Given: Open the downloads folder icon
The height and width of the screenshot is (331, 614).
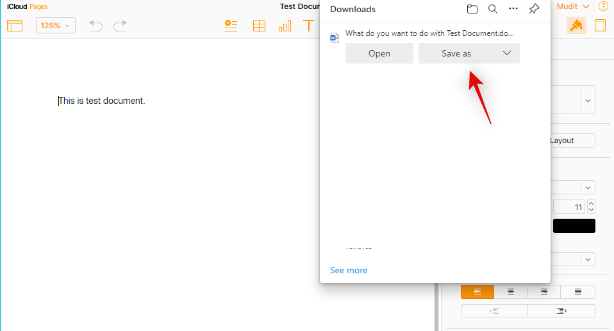Looking at the screenshot, I should (x=472, y=9).
